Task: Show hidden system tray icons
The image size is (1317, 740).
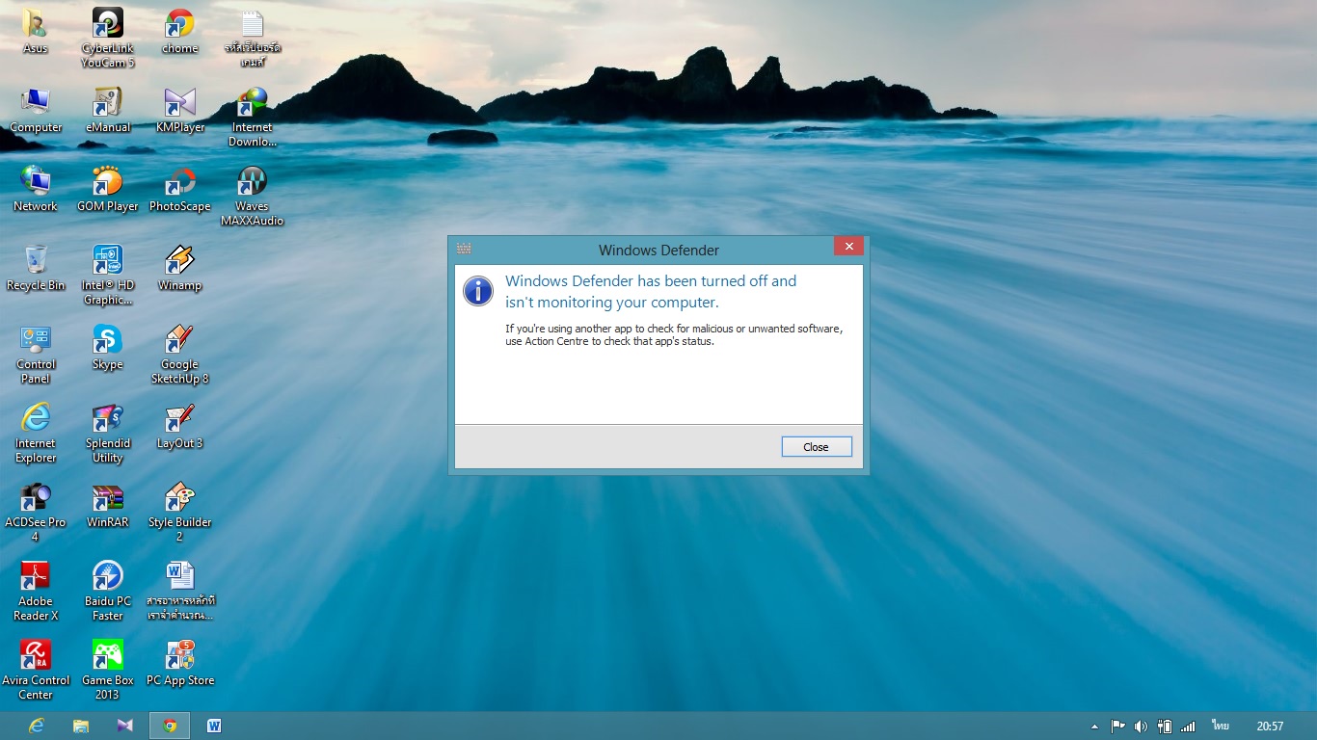Action: (1094, 727)
